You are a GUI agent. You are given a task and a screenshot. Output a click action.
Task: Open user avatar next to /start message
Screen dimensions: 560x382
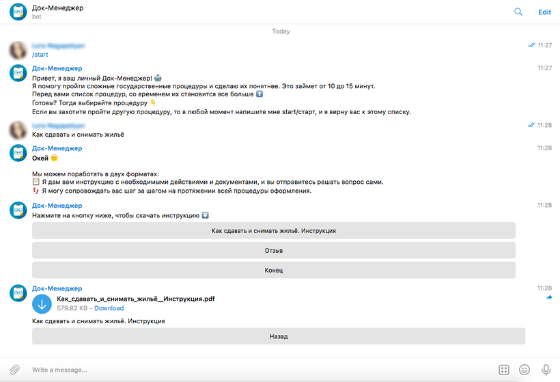18,50
